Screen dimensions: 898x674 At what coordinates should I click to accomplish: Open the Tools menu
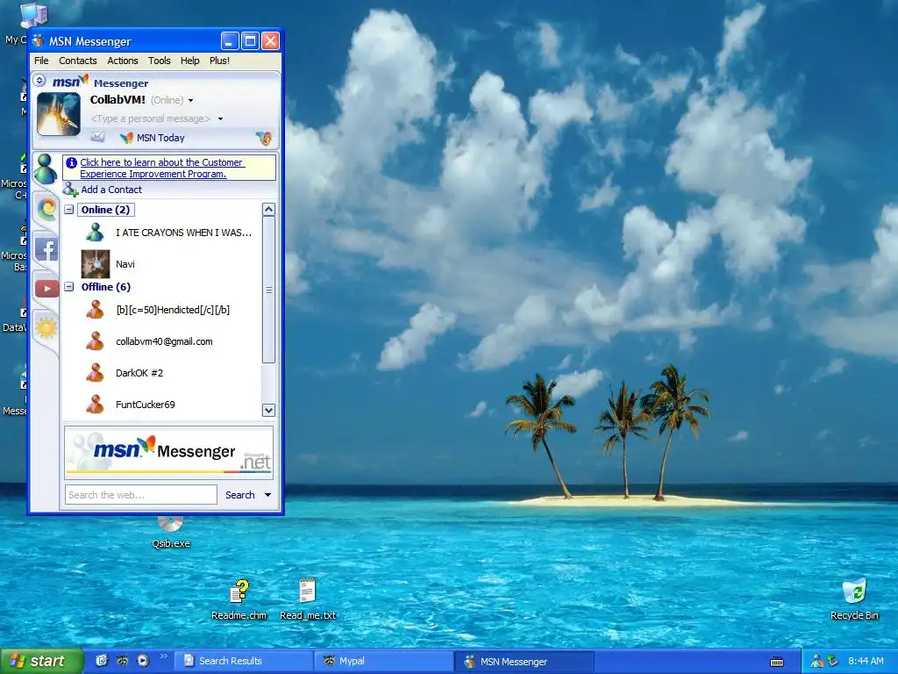coord(160,61)
